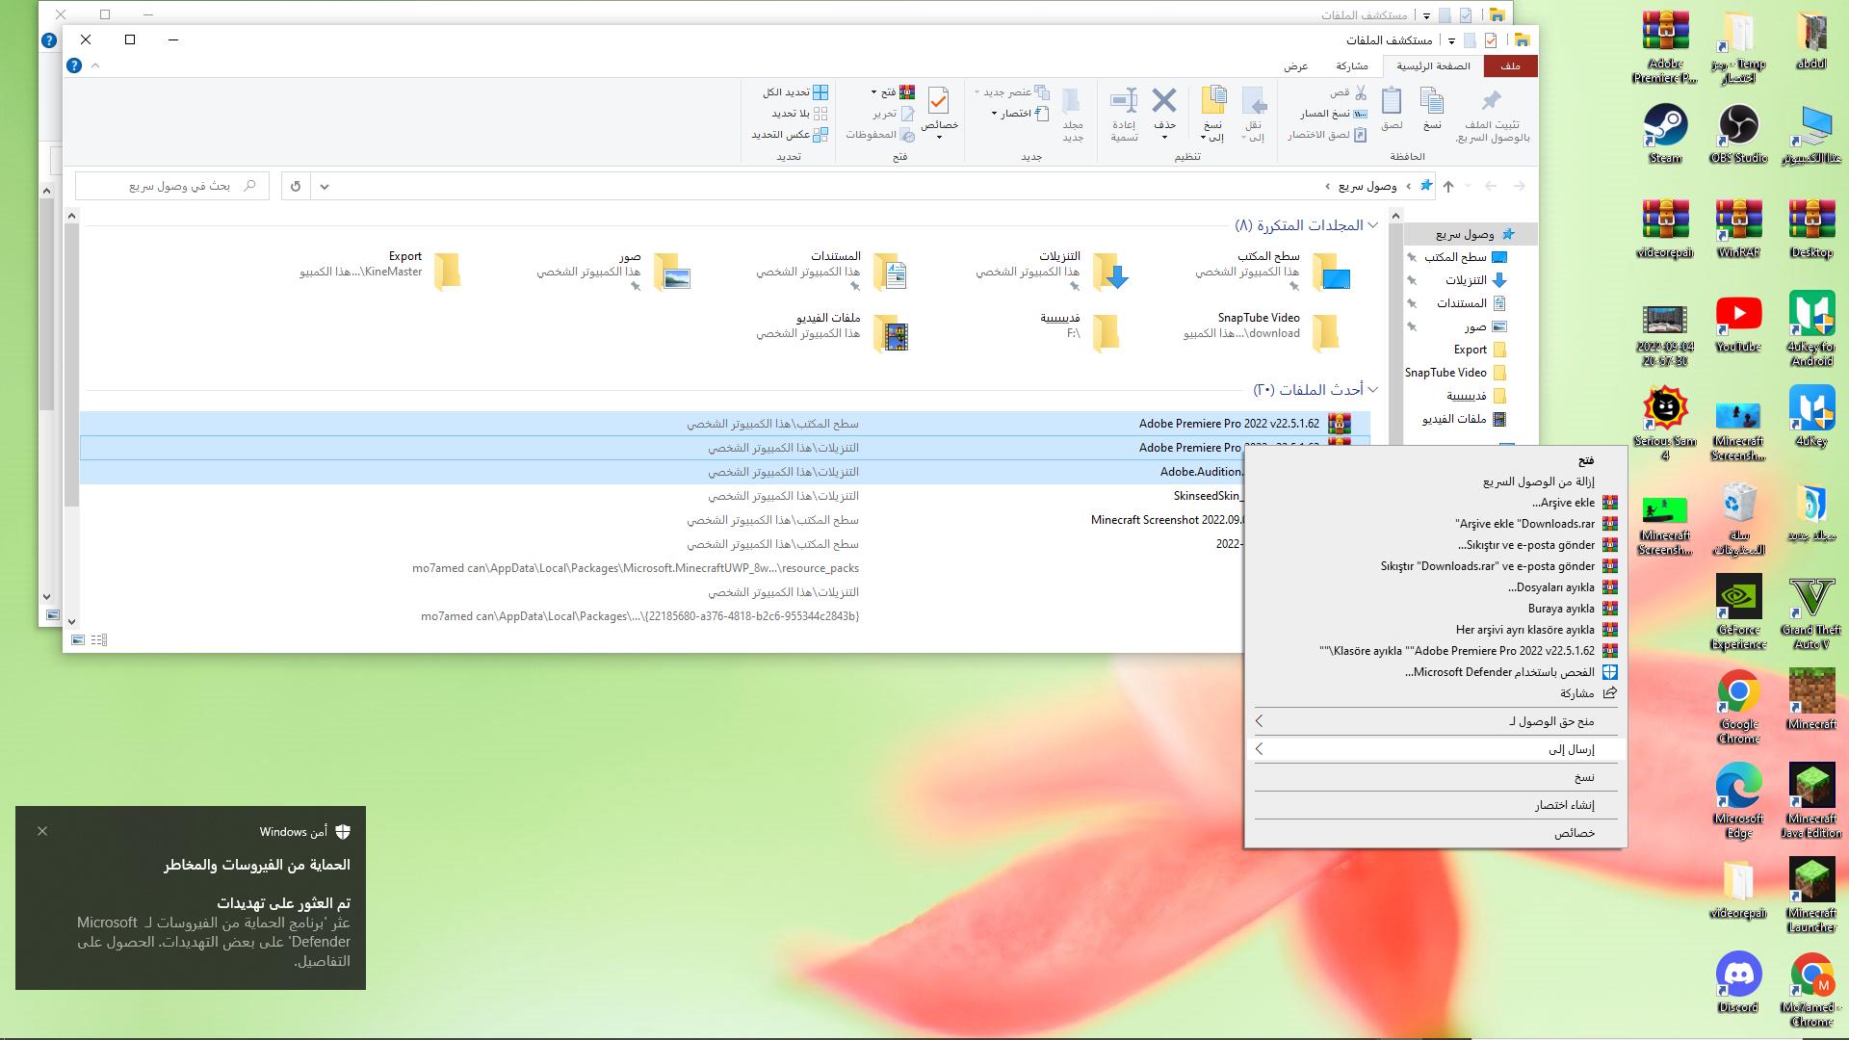
Task: Click the Pin to Quick access pushpin icon
Action: [x=1491, y=101]
